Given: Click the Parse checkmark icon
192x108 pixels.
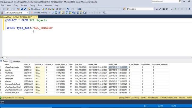Looking at the screenshot, I should click(x=53, y=13).
